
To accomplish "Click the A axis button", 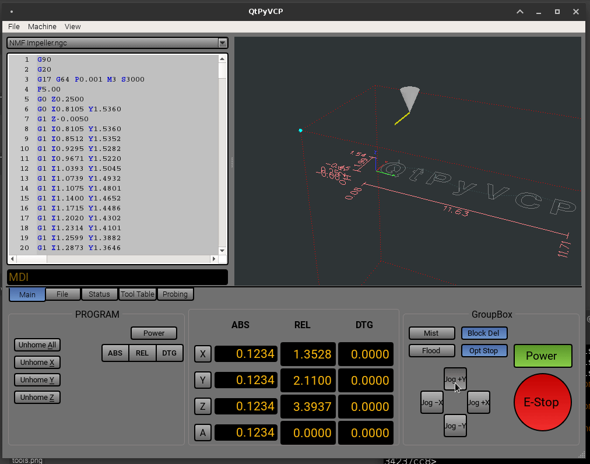I will 203,433.
